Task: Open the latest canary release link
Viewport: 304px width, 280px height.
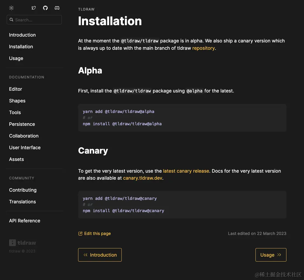Action: tap(186, 171)
